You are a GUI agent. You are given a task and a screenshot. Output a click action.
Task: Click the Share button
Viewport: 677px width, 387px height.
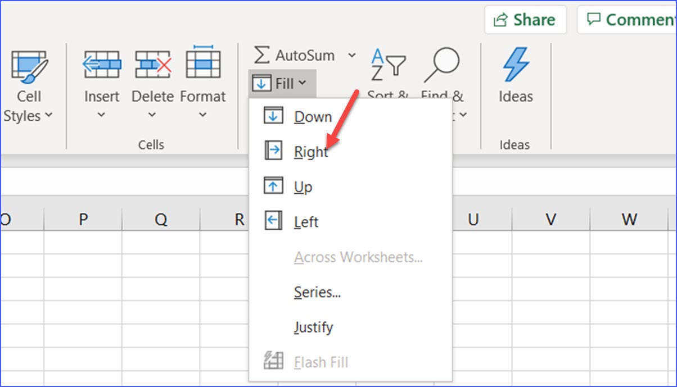click(525, 19)
